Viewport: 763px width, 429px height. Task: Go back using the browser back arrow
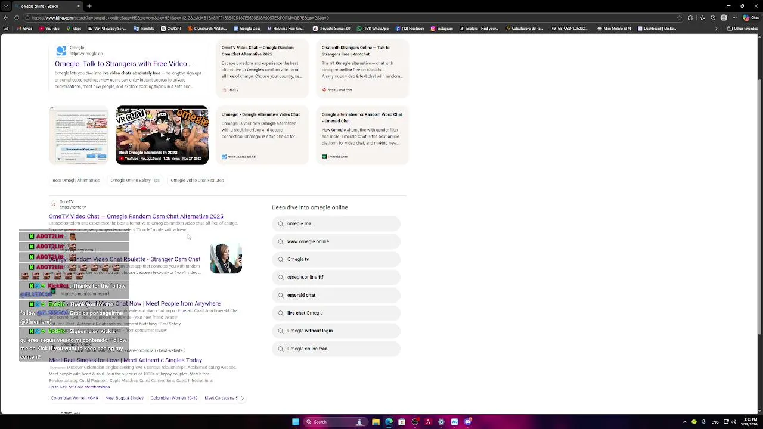coord(6,18)
